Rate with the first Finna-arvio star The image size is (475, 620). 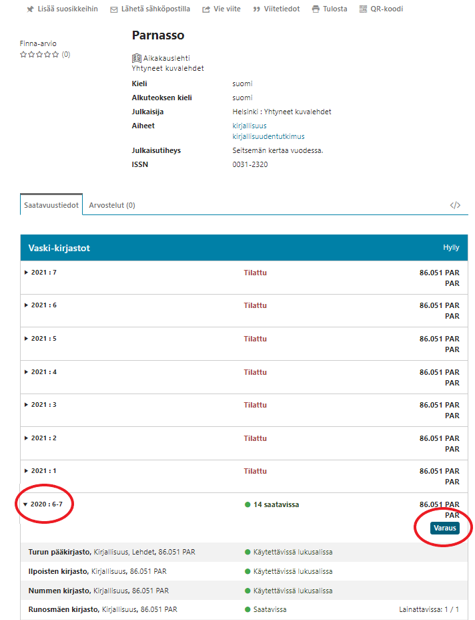tap(23, 55)
